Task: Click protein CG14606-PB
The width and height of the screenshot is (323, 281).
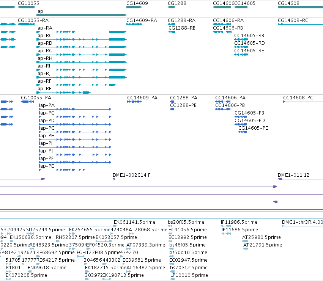Action: pyautogui.click(x=223, y=109)
